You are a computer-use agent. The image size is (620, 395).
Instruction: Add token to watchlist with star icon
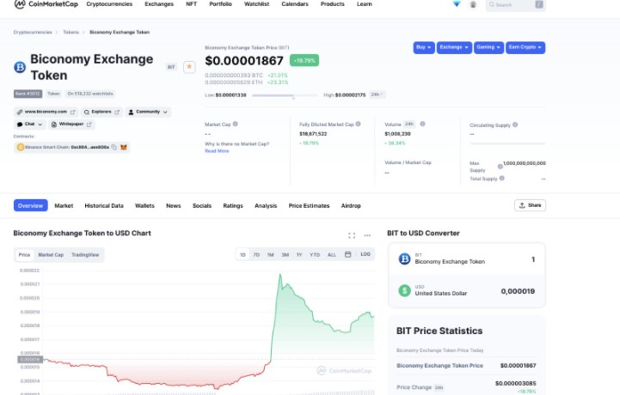189,67
